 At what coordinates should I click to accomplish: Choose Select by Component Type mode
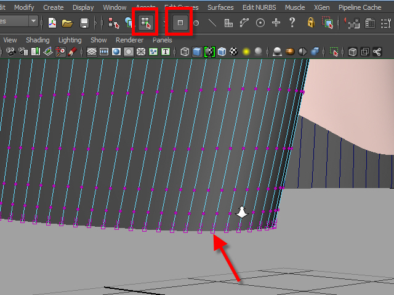[x=146, y=23]
